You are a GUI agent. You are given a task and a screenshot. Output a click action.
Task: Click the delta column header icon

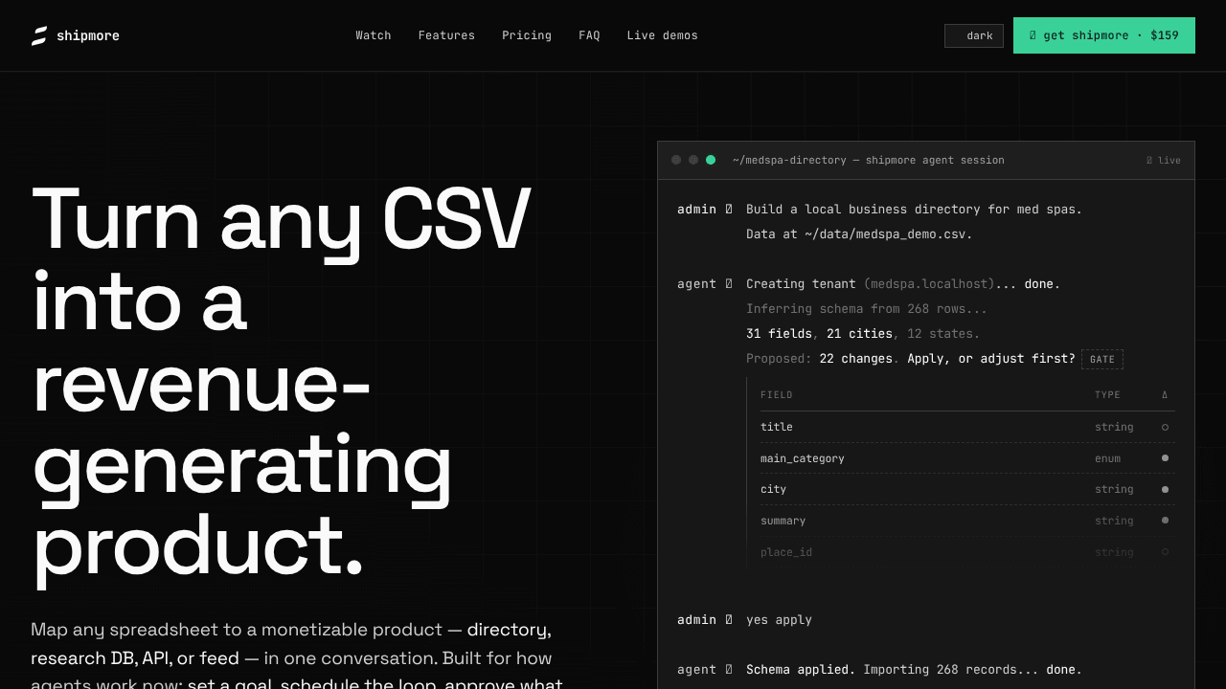point(1165,394)
